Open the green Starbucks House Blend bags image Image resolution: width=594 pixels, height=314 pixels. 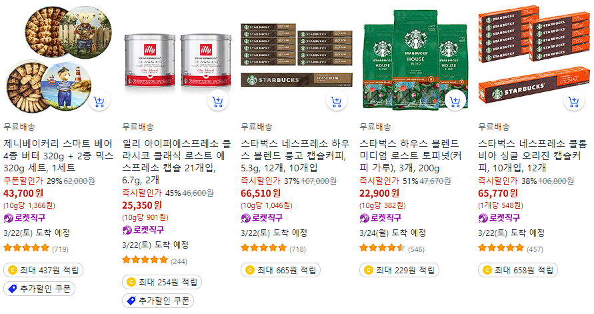[x=415, y=60]
